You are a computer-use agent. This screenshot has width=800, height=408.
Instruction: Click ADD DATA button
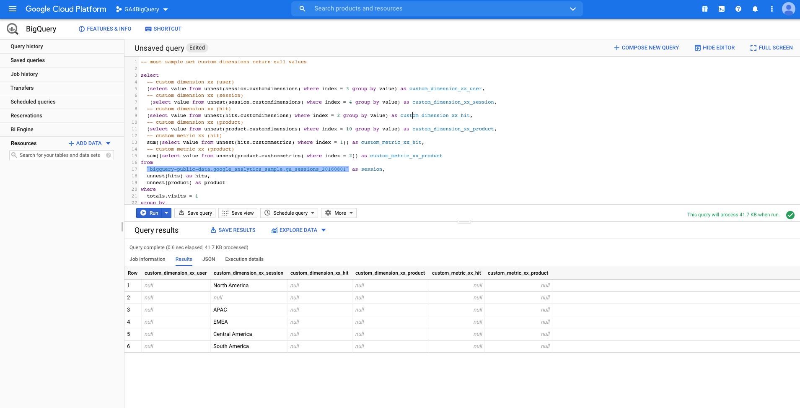[85, 143]
